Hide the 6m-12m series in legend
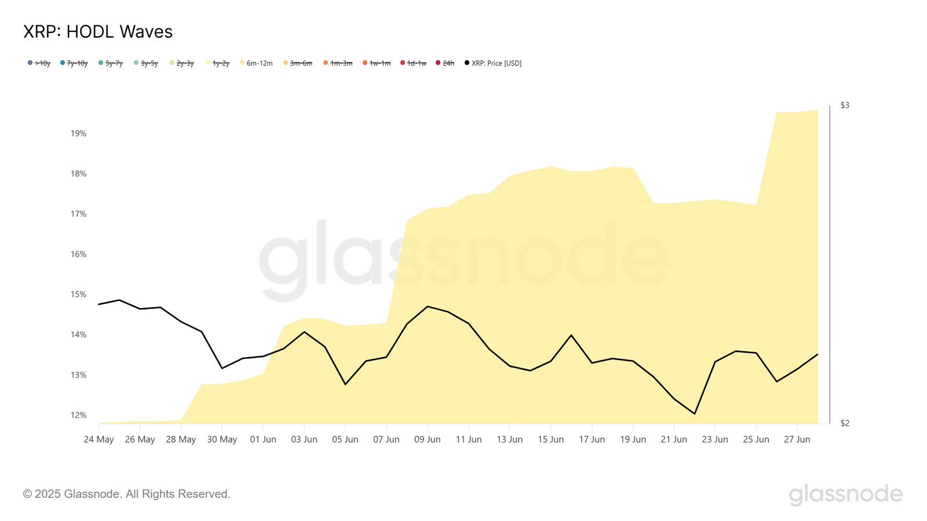The height and width of the screenshot is (521, 927). coord(256,63)
